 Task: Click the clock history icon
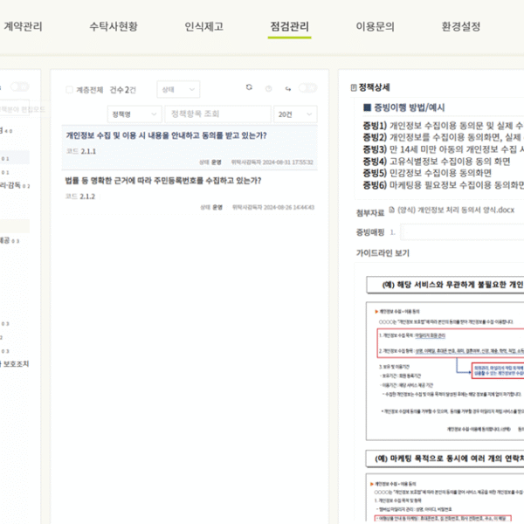click(x=268, y=88)
